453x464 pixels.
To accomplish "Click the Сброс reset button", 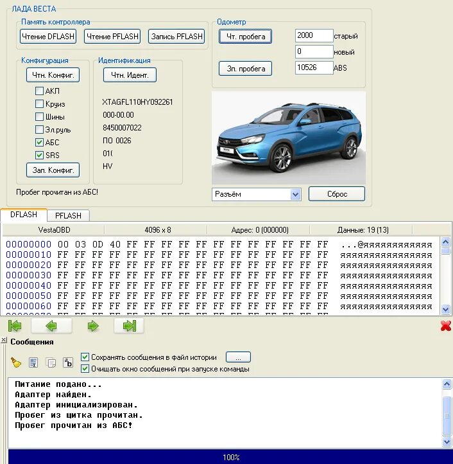I will [x=337, y=194].
